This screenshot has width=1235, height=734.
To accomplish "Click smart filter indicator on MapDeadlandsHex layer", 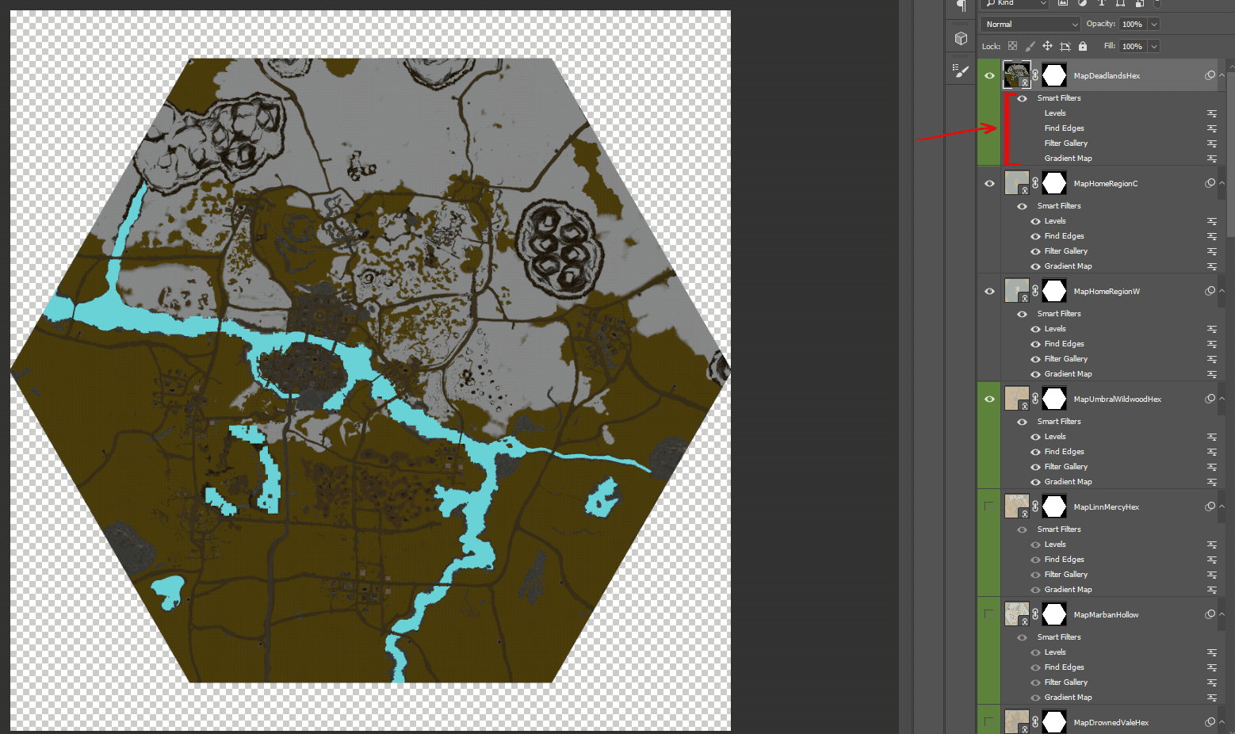I will pos(1210,75).
